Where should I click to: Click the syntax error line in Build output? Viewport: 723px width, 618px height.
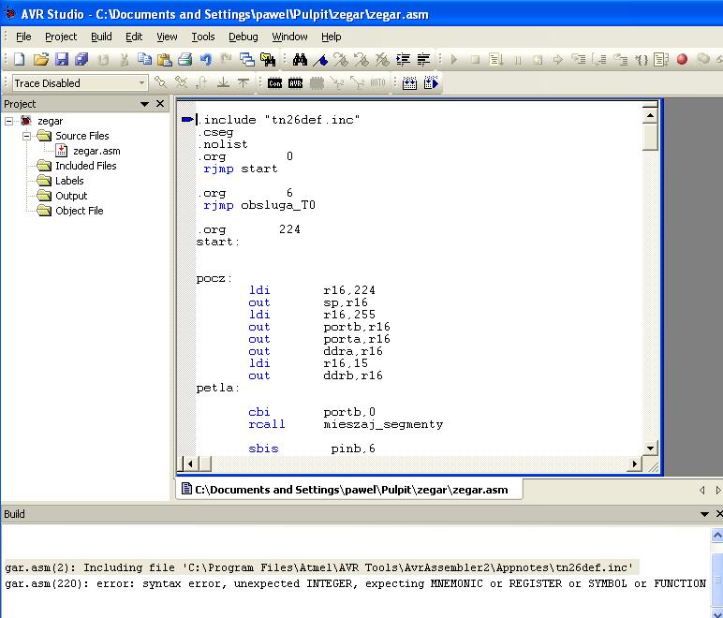point(355,584)
